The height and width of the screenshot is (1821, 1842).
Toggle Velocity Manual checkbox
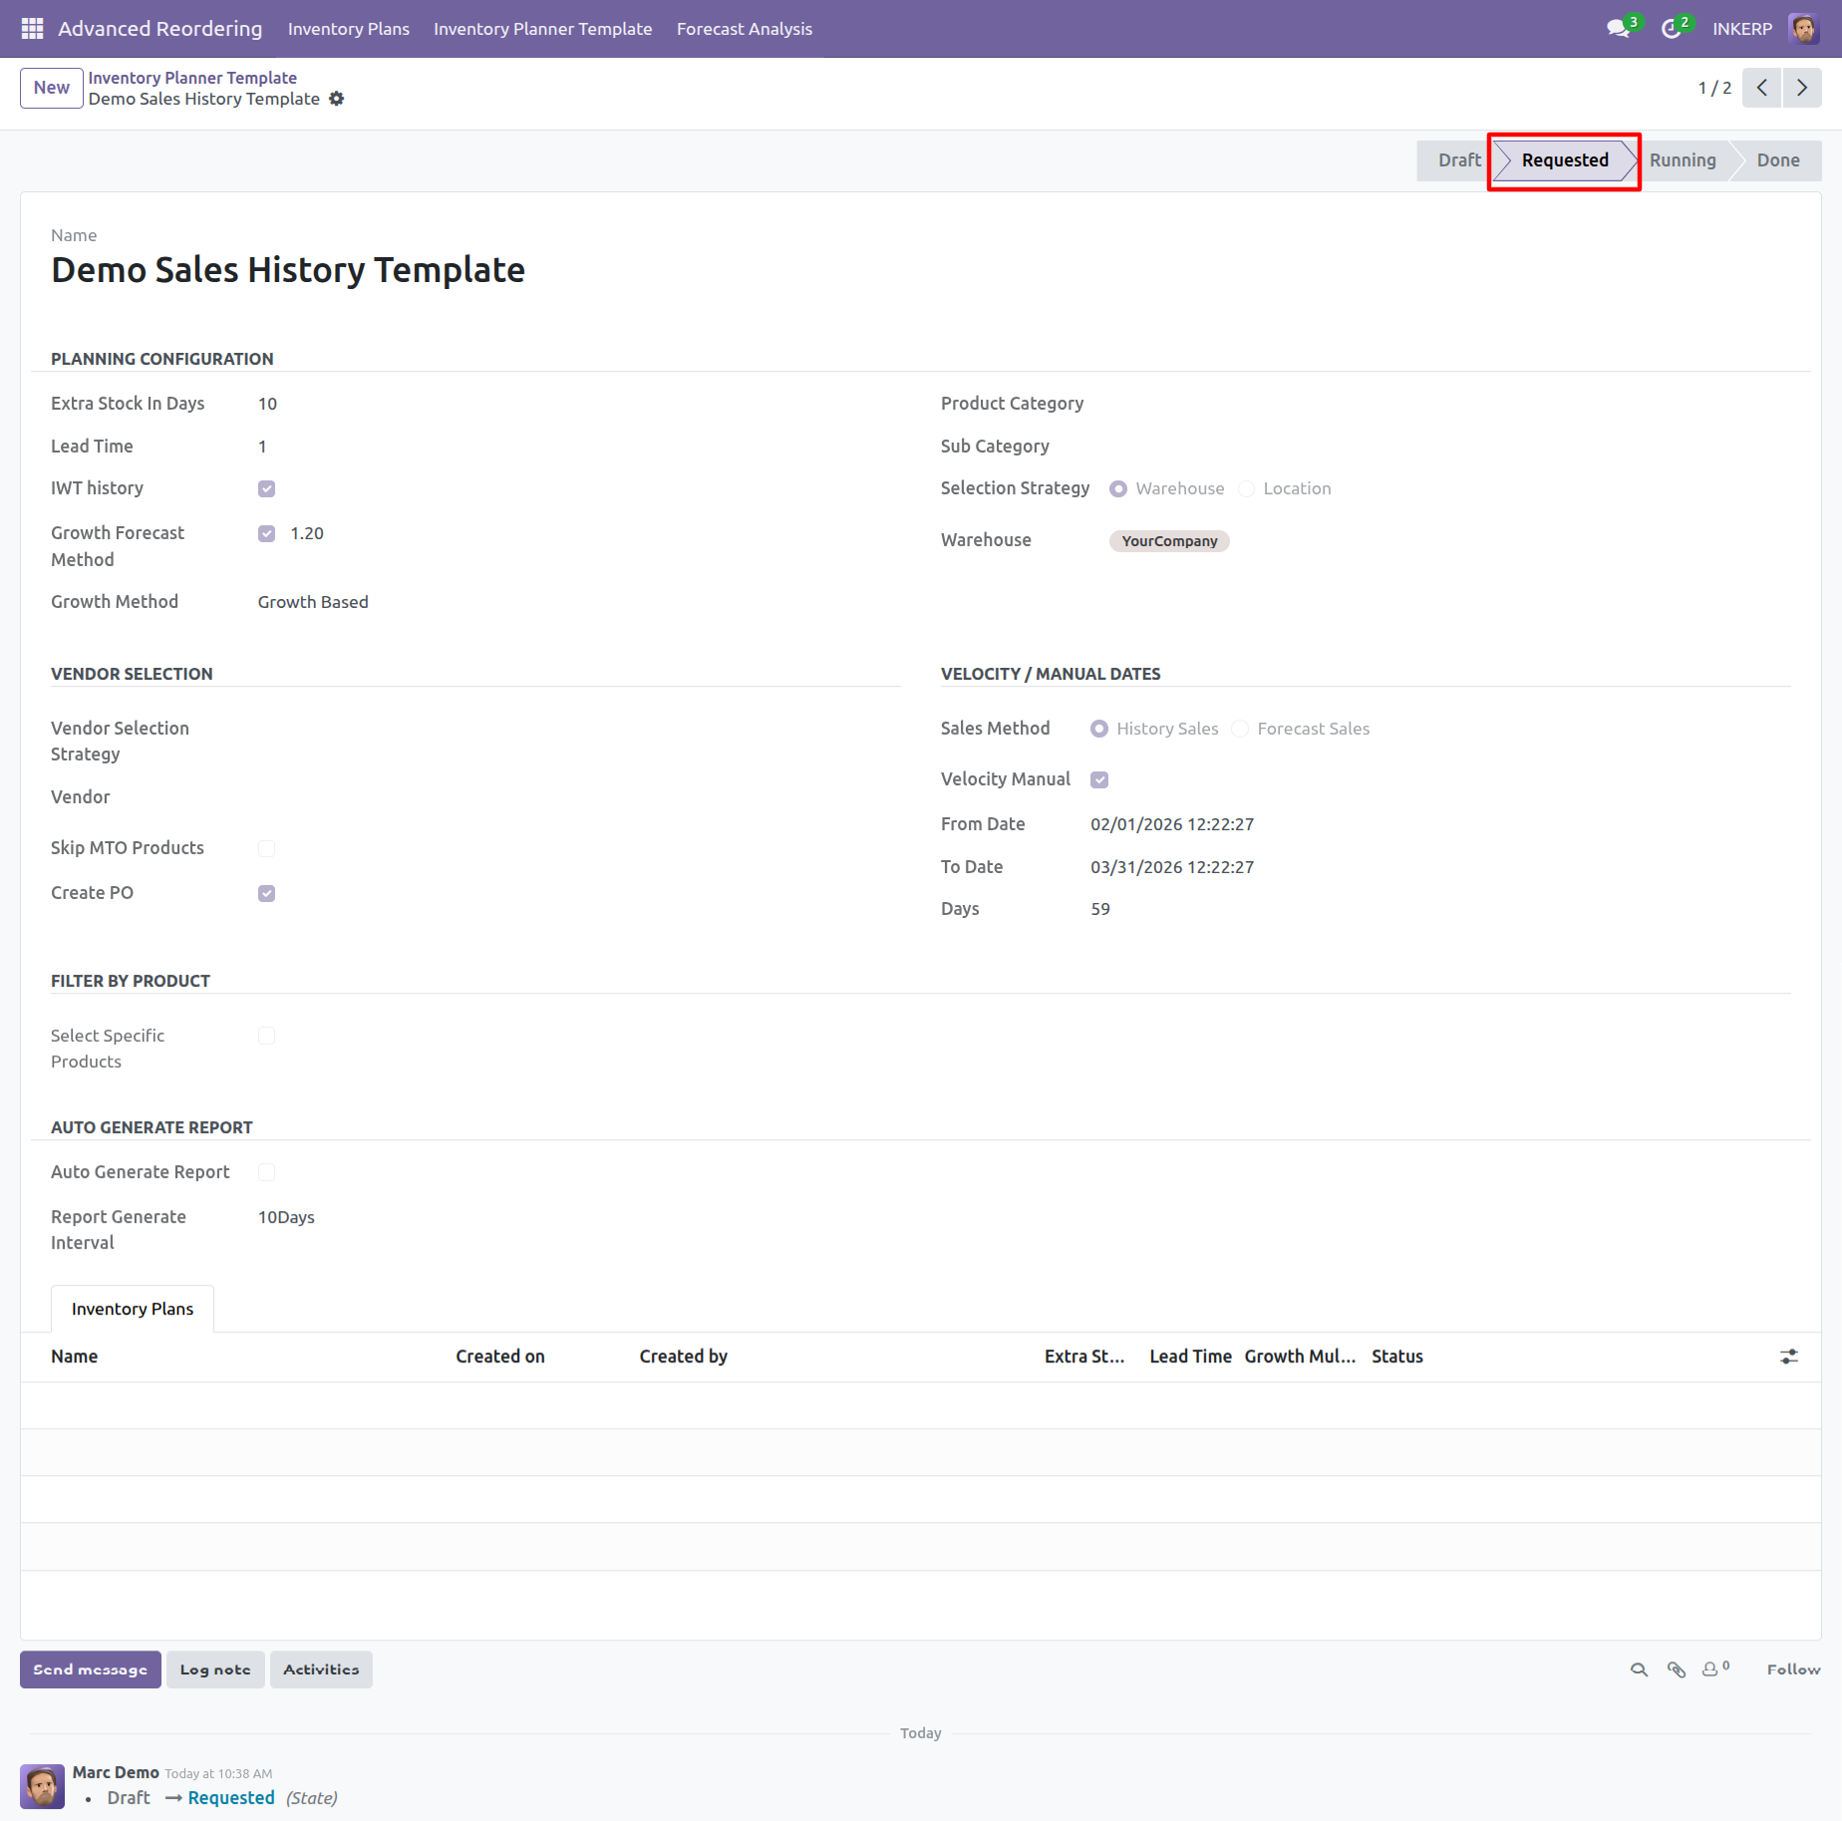click(x=1099, y=779)
